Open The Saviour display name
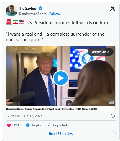The image size is (120, 141). (28, 9)
